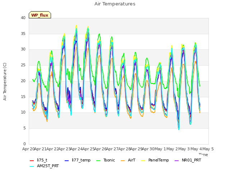Click the AirT legend entry
Screen dimensions: 230x173
[x=128, y=160]
